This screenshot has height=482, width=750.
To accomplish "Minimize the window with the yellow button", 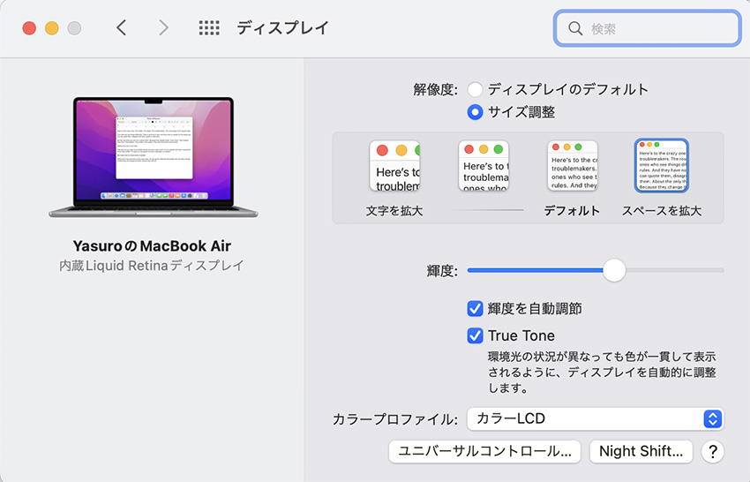I will point(52,28).
